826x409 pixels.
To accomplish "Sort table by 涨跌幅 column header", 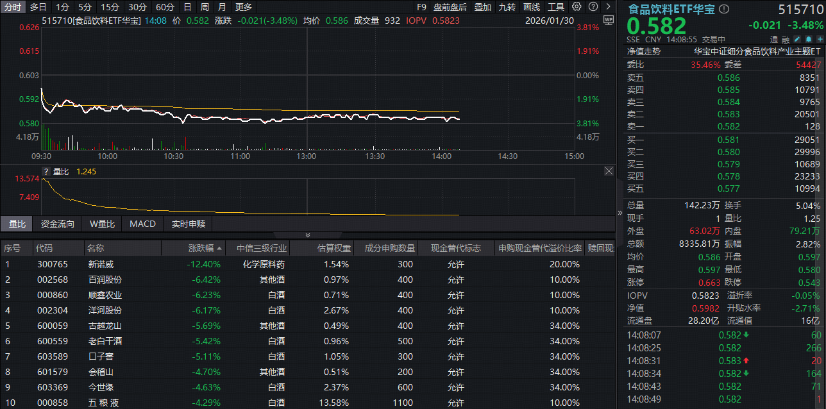I will point(205,248).
